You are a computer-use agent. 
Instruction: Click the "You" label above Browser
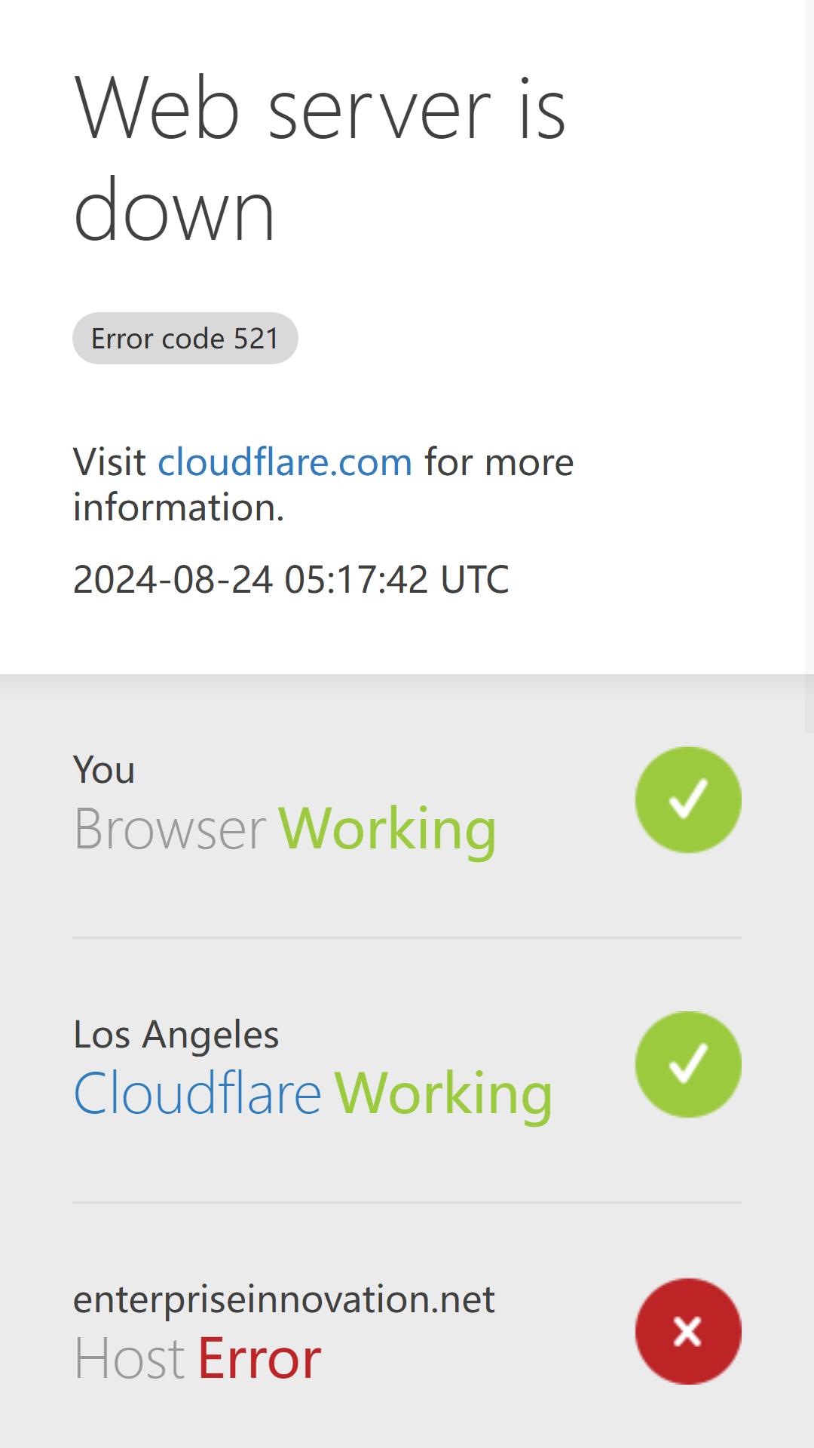[104, 770]
